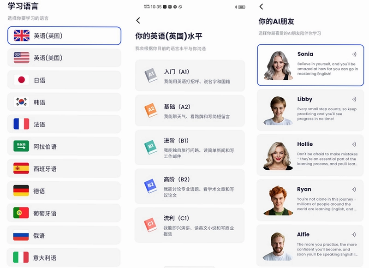Select 西班牙语 with the Spain flag
The width and height of the screenshot is (369, 268).
click(x=64, y=169)
